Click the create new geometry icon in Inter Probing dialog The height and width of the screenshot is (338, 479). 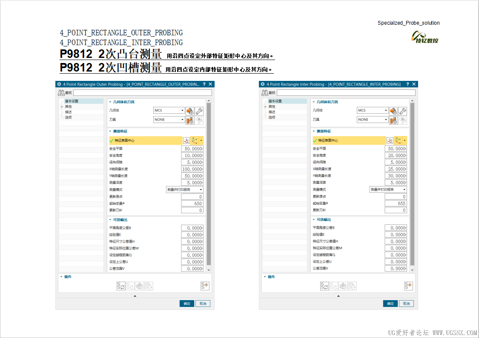(393, 111)
